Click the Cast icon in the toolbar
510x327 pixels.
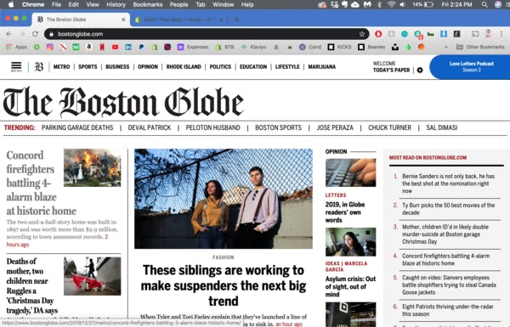[x=475, y=34]
